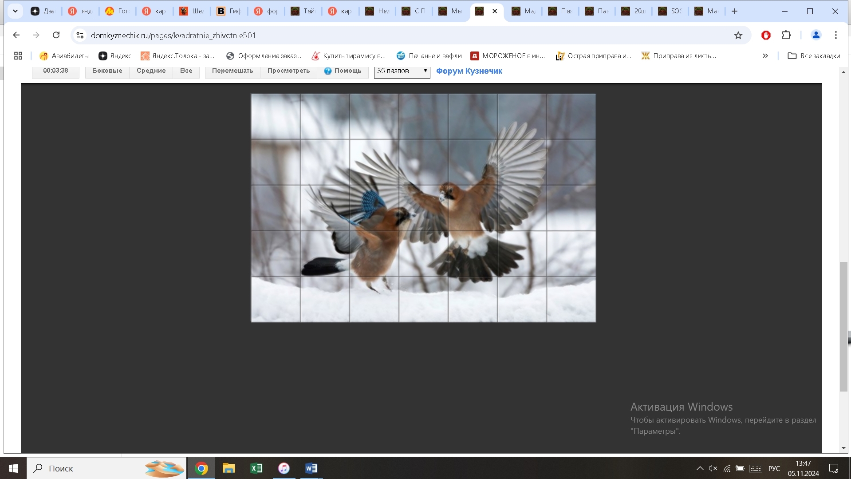Viewport: 851px width, 479px height.
Task: Open Яндекс bookmark
Action: point(115,55)
